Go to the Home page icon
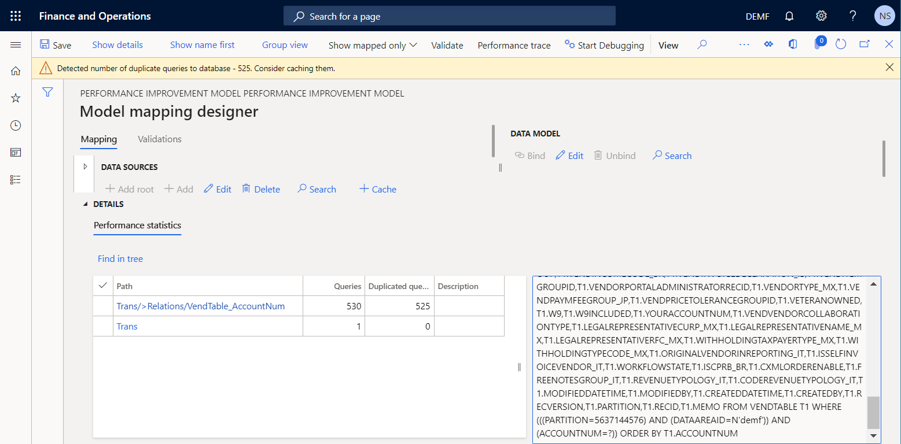Image resolution: width=901 pixels, height=444 pixels. click(16, 71)
